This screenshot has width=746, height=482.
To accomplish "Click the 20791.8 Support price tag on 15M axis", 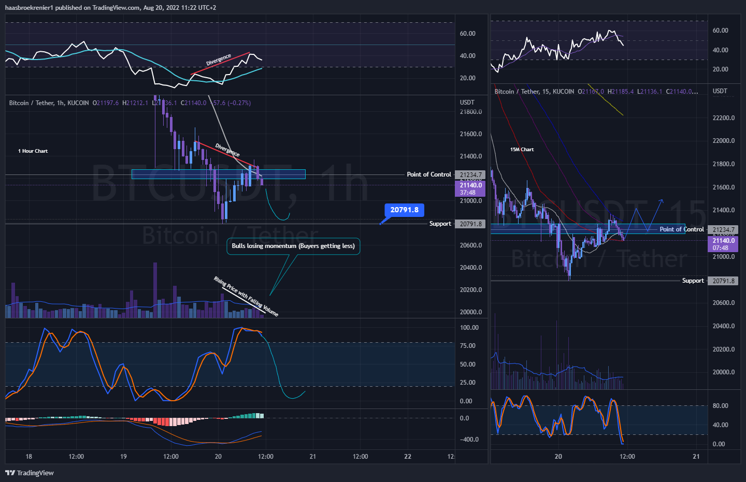I will pos(723,281).
